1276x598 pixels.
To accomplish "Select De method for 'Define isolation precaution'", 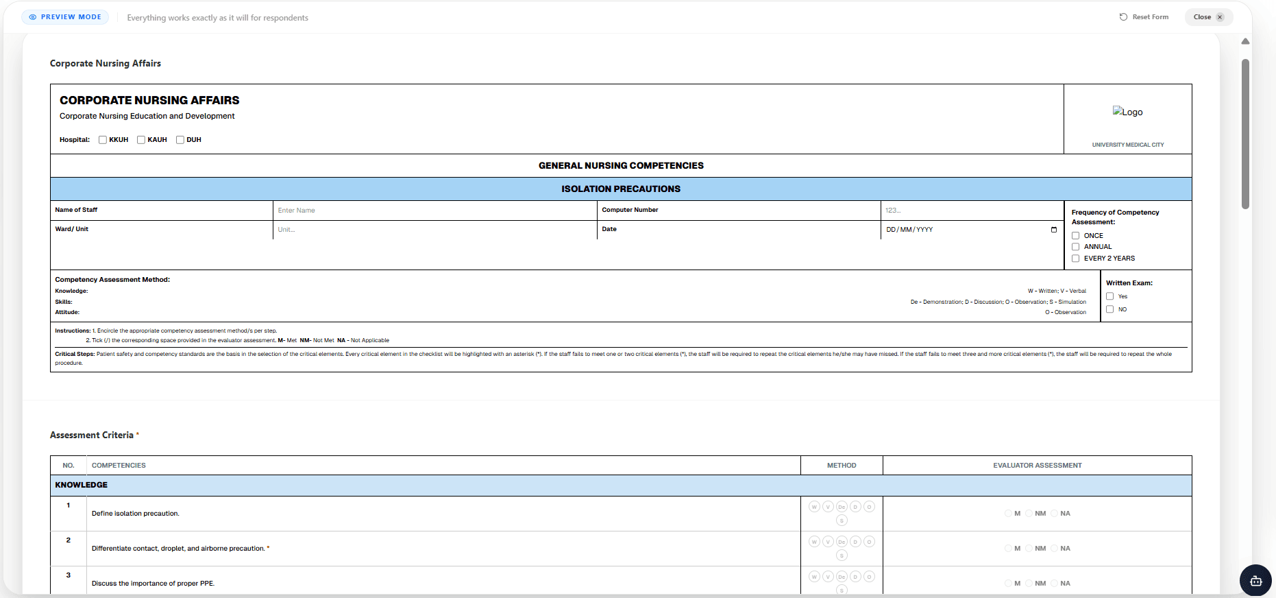I will click(x=842, y=507).
